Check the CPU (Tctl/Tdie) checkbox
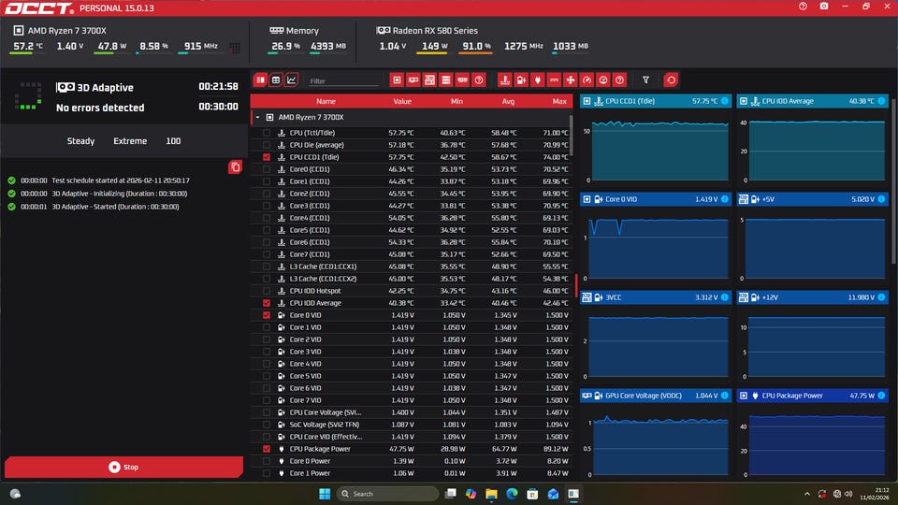This screenshot has height=505, width=898. point(267,133)
